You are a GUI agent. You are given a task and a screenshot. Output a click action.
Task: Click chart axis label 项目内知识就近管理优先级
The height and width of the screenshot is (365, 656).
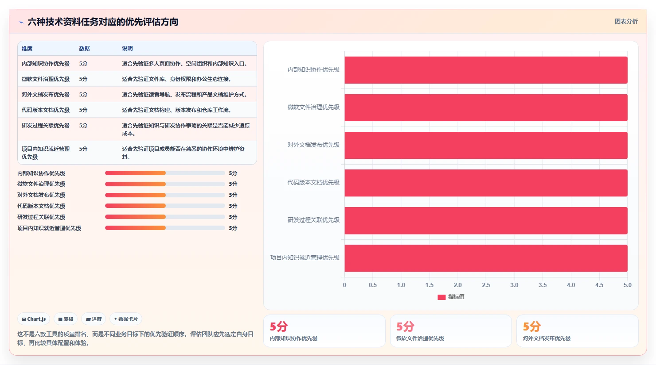click(305, 257)
